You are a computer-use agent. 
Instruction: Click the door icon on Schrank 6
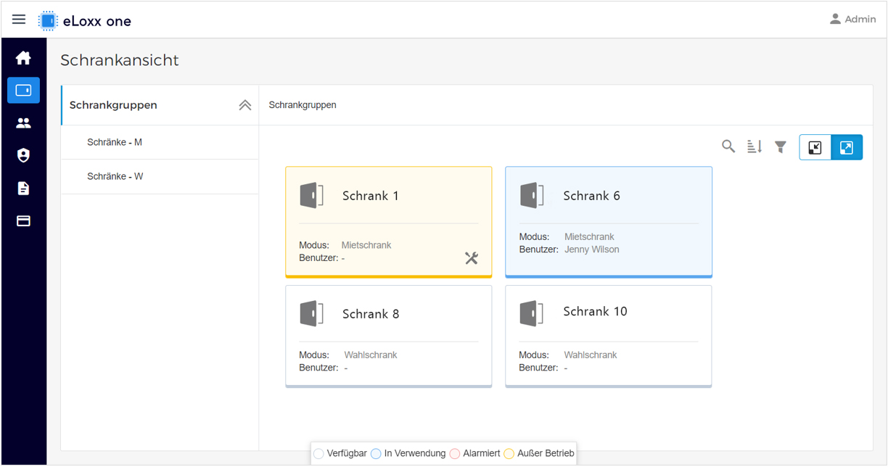[533, 196]
